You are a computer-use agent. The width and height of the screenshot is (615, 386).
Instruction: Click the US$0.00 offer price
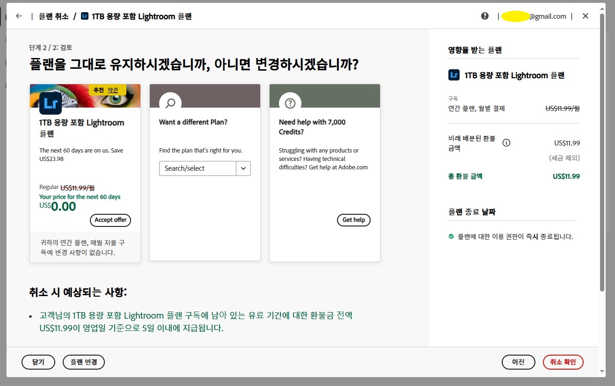click(58, 206)
